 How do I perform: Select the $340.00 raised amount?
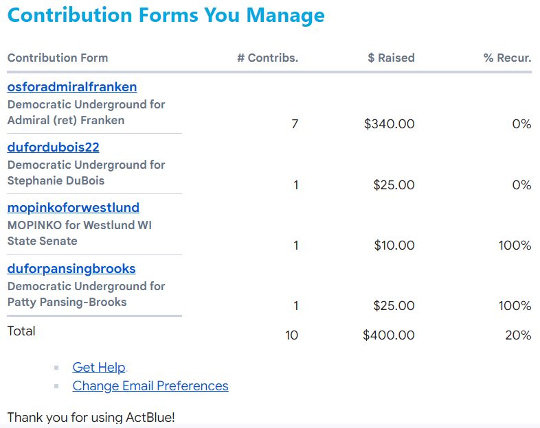coord(390,124)
